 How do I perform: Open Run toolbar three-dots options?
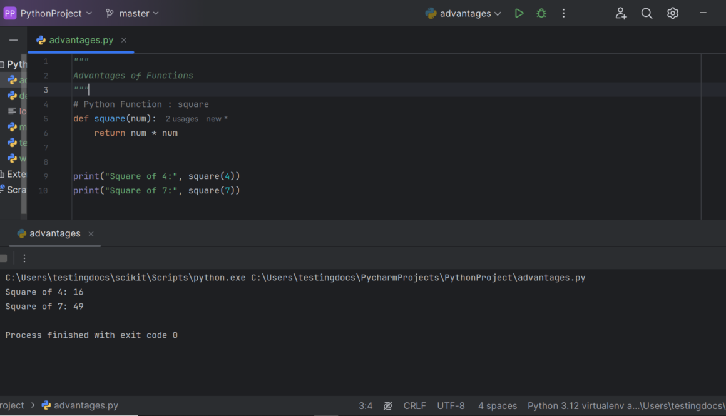tap(24, 258)
